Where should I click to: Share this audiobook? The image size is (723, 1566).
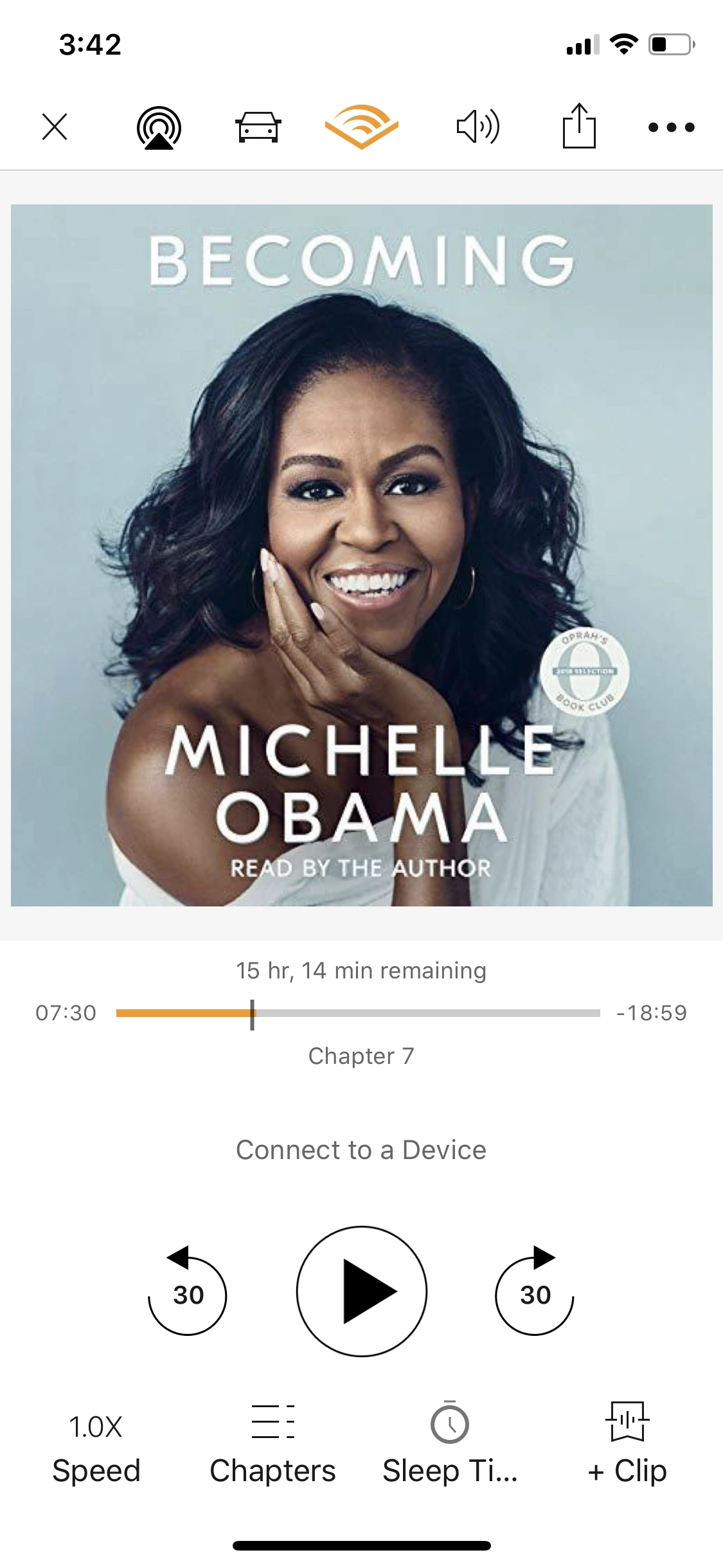point(580,125)
